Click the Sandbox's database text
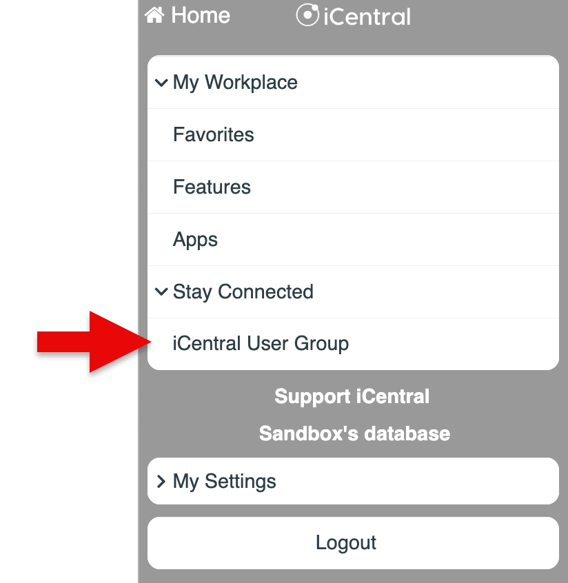The height and width of the screenshot is (583, 568). click(354, 433)
